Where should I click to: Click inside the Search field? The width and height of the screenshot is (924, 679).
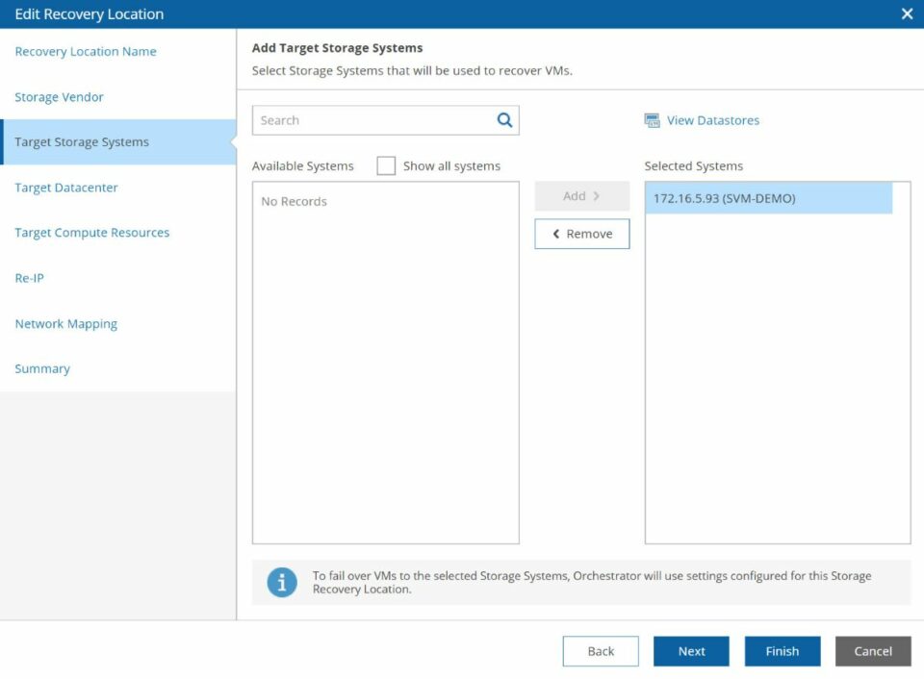point(375,119)
